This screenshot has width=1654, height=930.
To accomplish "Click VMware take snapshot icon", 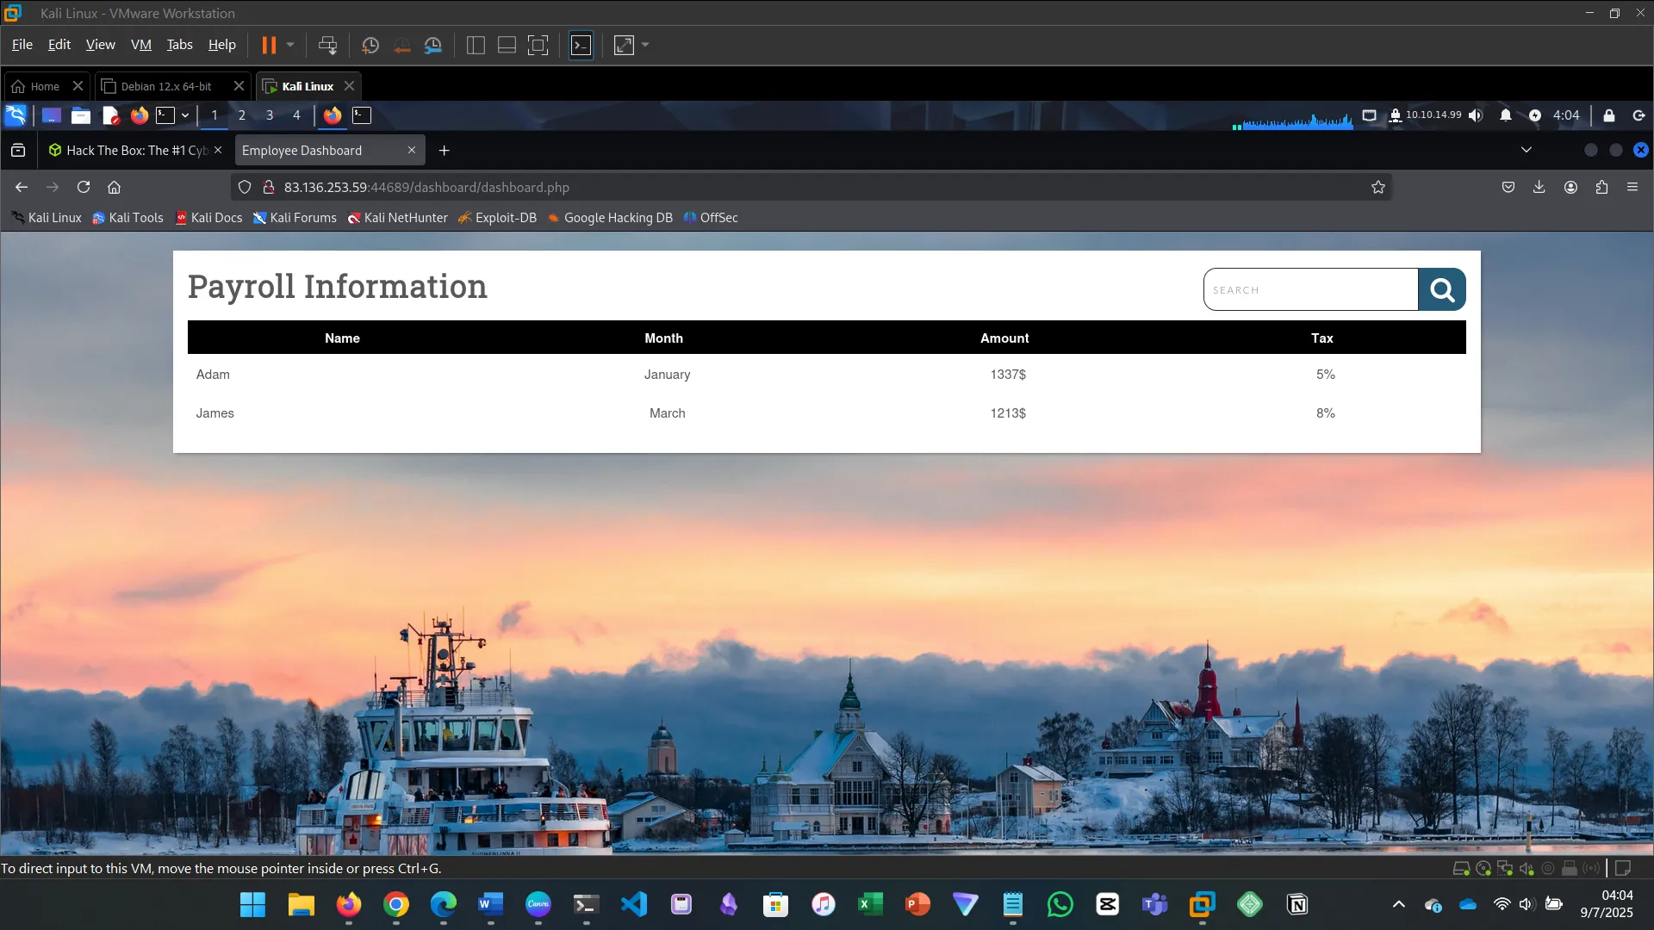I will click(370, 46).
